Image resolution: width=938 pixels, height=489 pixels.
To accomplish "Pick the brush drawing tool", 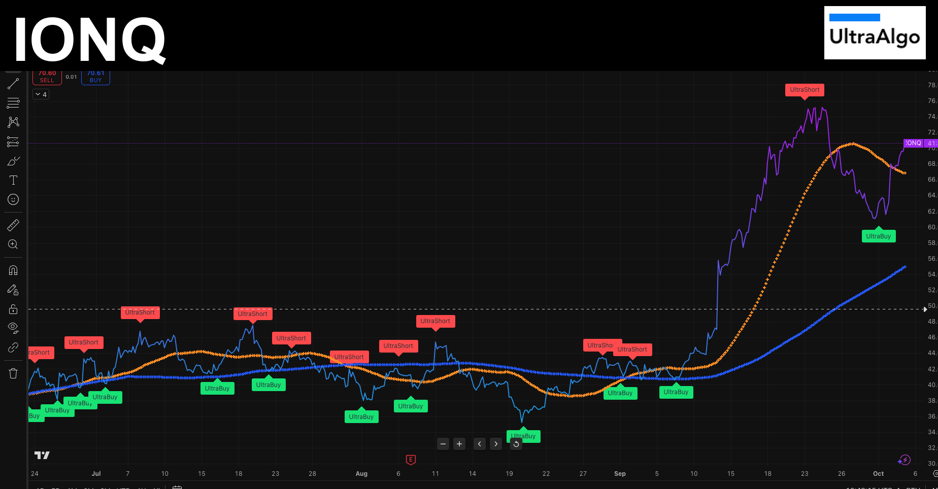I will [13, 161].
